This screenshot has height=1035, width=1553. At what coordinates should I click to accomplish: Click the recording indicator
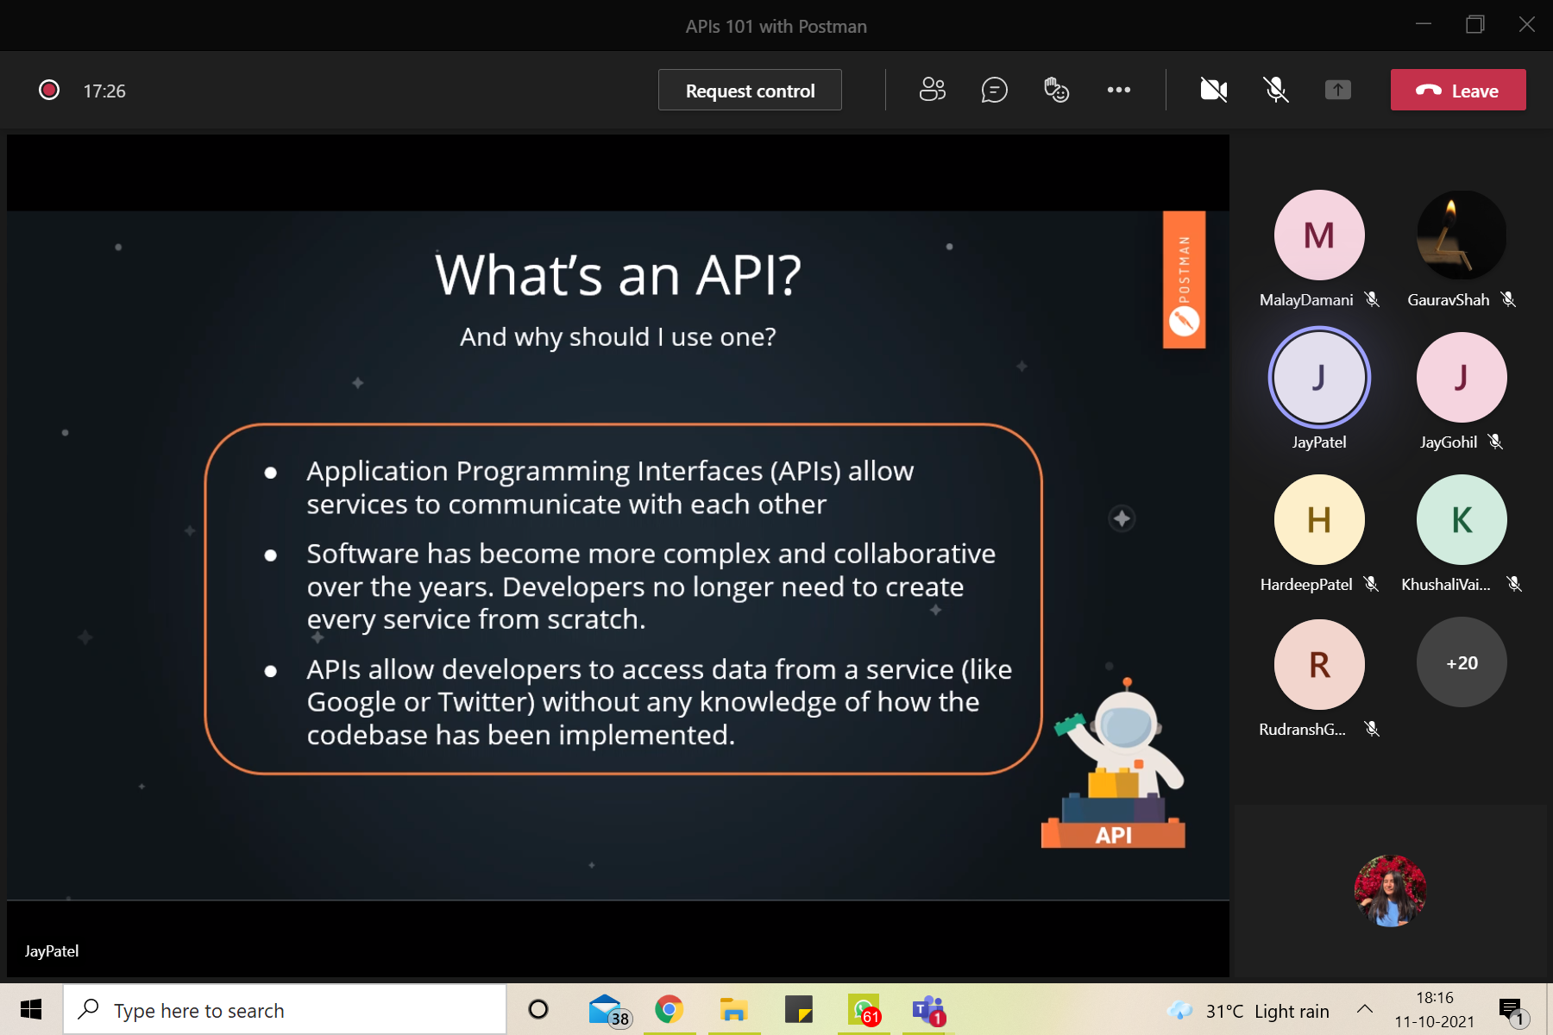pyautogui.click(x=49, y=90)
